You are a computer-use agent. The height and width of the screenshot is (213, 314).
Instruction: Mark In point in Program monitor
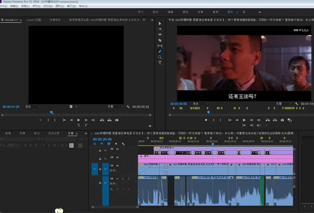(x=214, y=120)
